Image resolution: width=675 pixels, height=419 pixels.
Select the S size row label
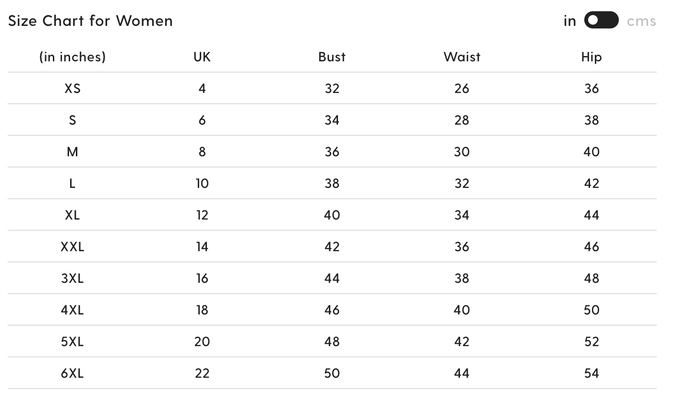point(72,120)
